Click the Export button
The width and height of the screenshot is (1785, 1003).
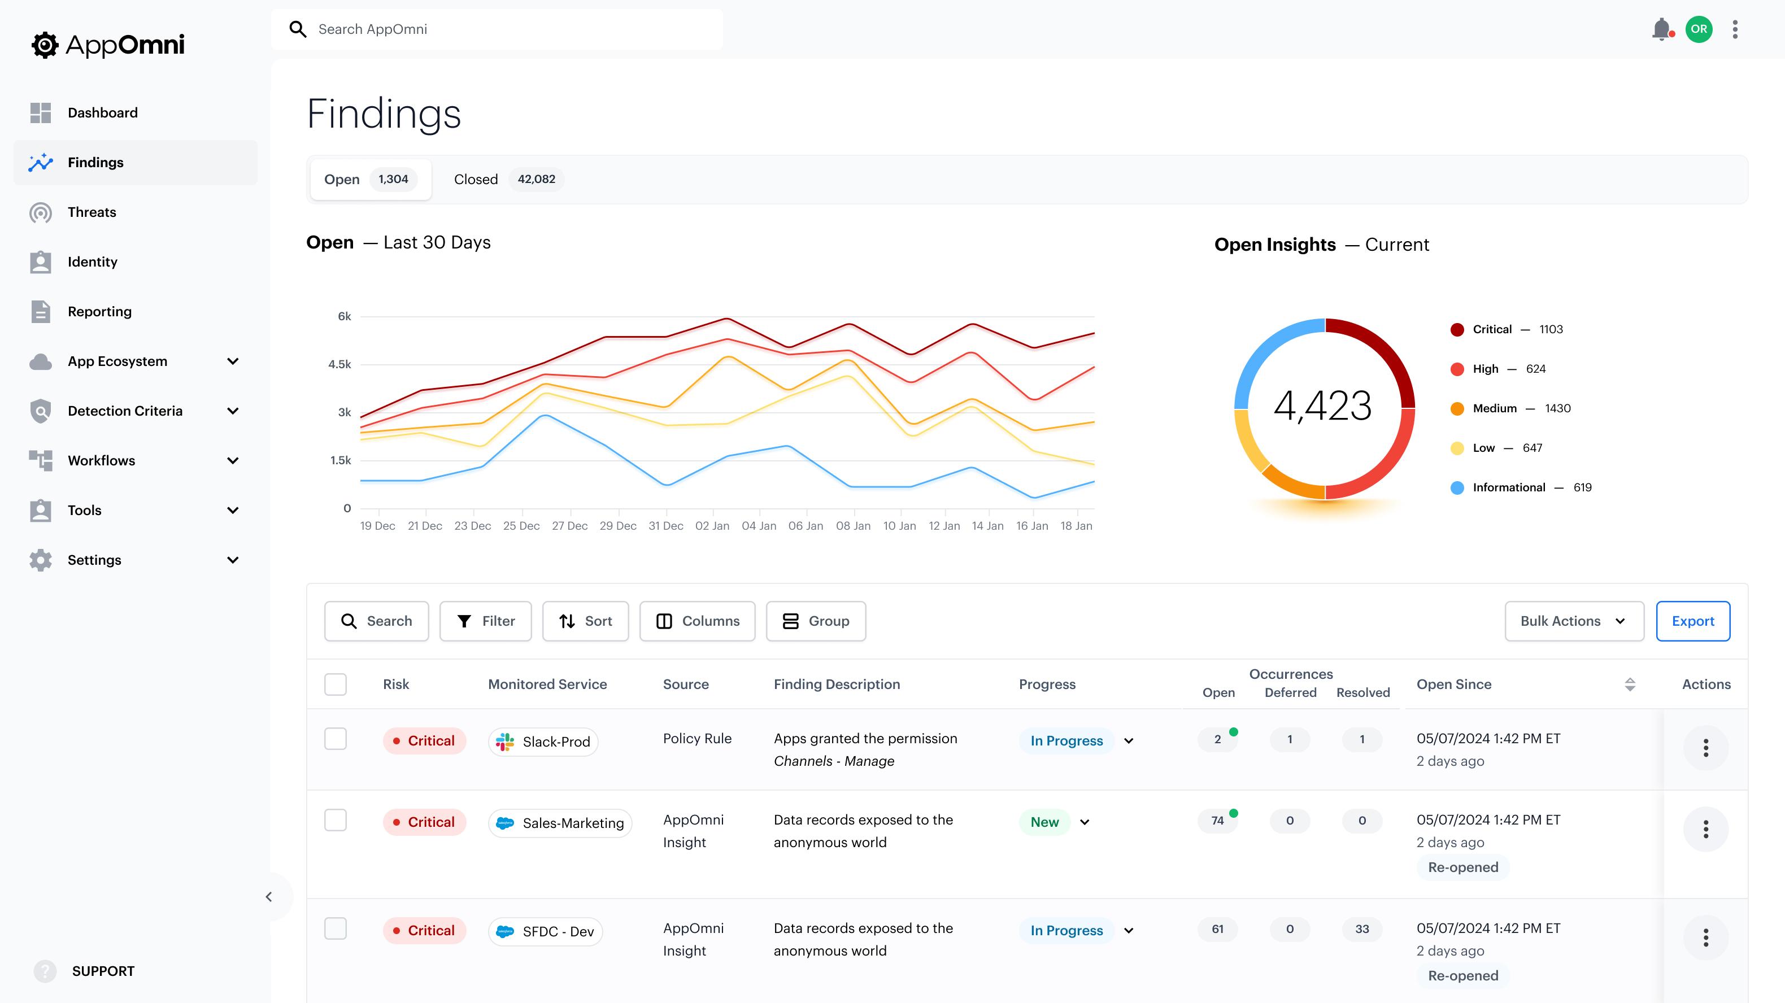(1692, 621)
